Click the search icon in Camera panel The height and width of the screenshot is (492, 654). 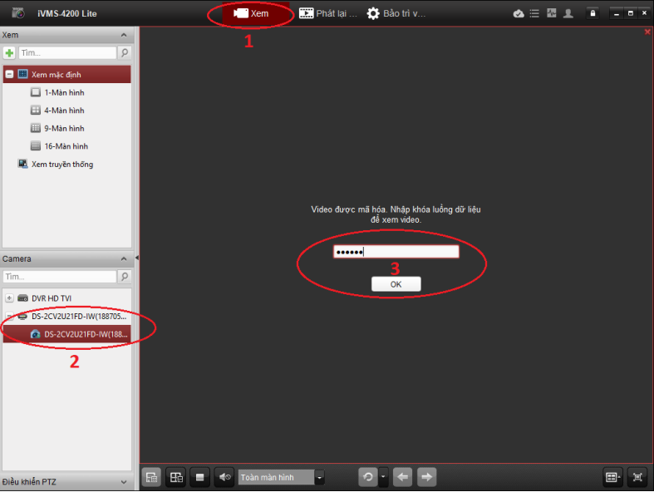(125, 277)
